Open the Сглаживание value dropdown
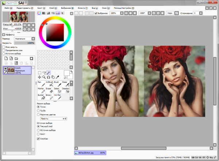The height and width of the screenshot is (161, 219). point(201,13)
